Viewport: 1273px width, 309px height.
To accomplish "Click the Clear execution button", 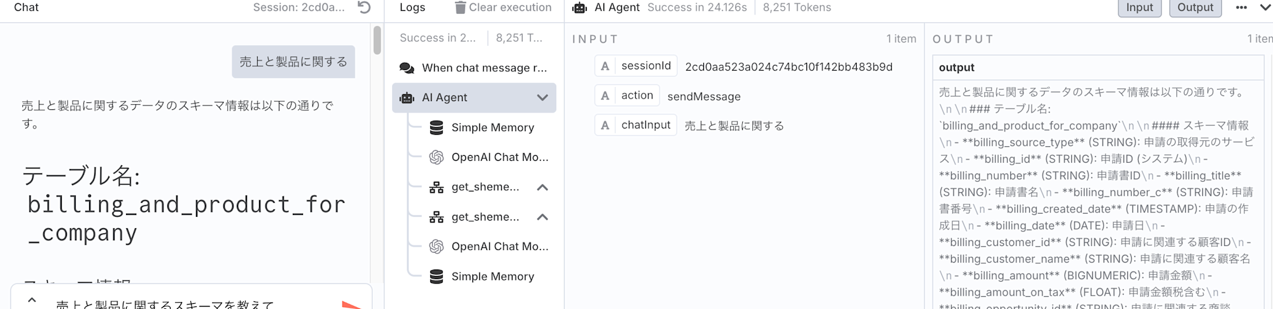I will coord(503,8).
